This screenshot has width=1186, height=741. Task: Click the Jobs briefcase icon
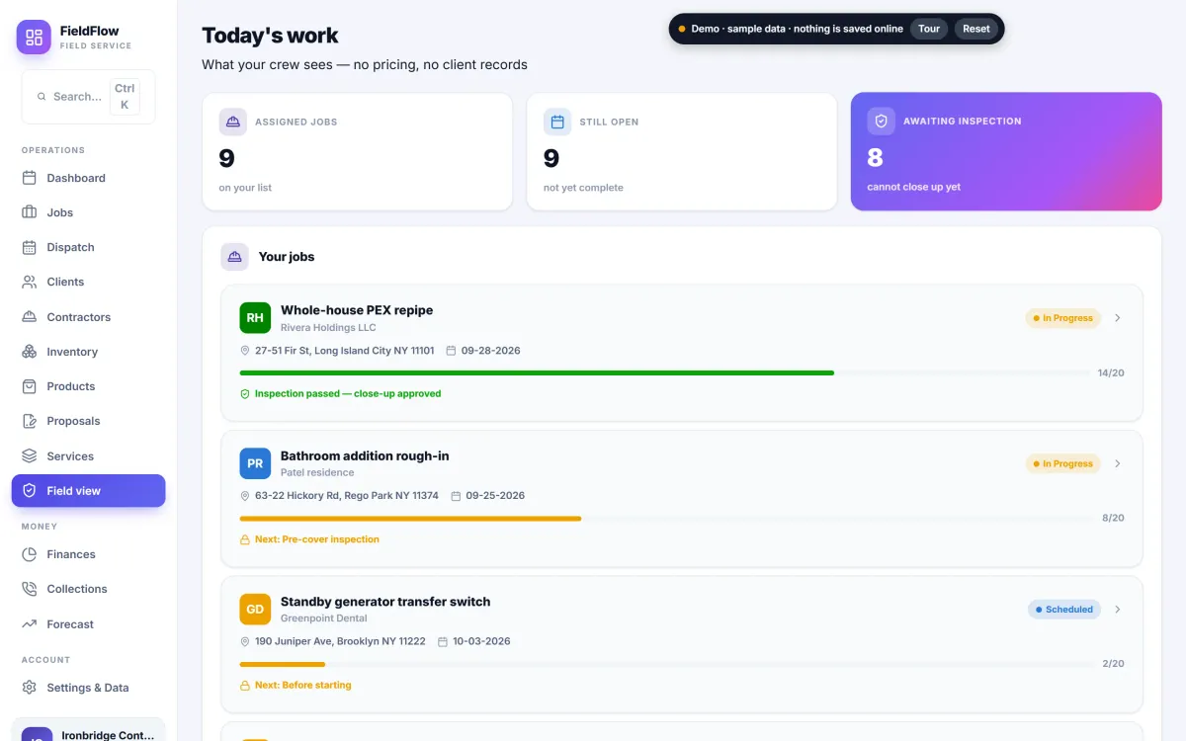tap(30, 212)
